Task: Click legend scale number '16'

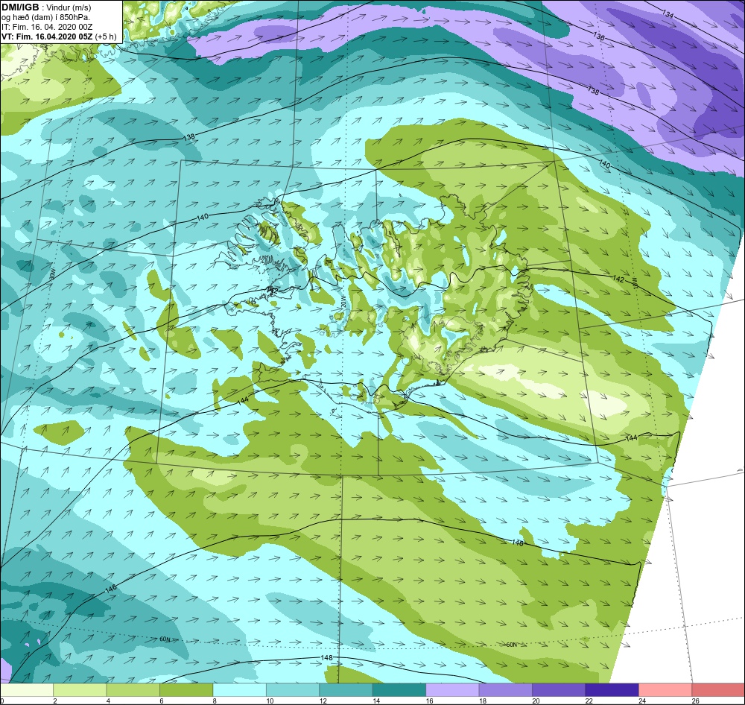Action: 429,701
